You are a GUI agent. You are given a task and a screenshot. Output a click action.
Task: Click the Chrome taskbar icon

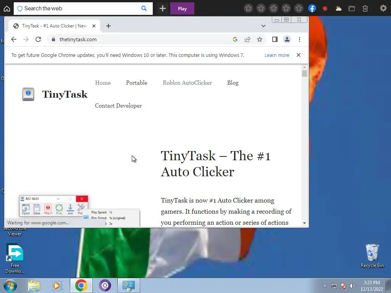(x=81, y=285)
